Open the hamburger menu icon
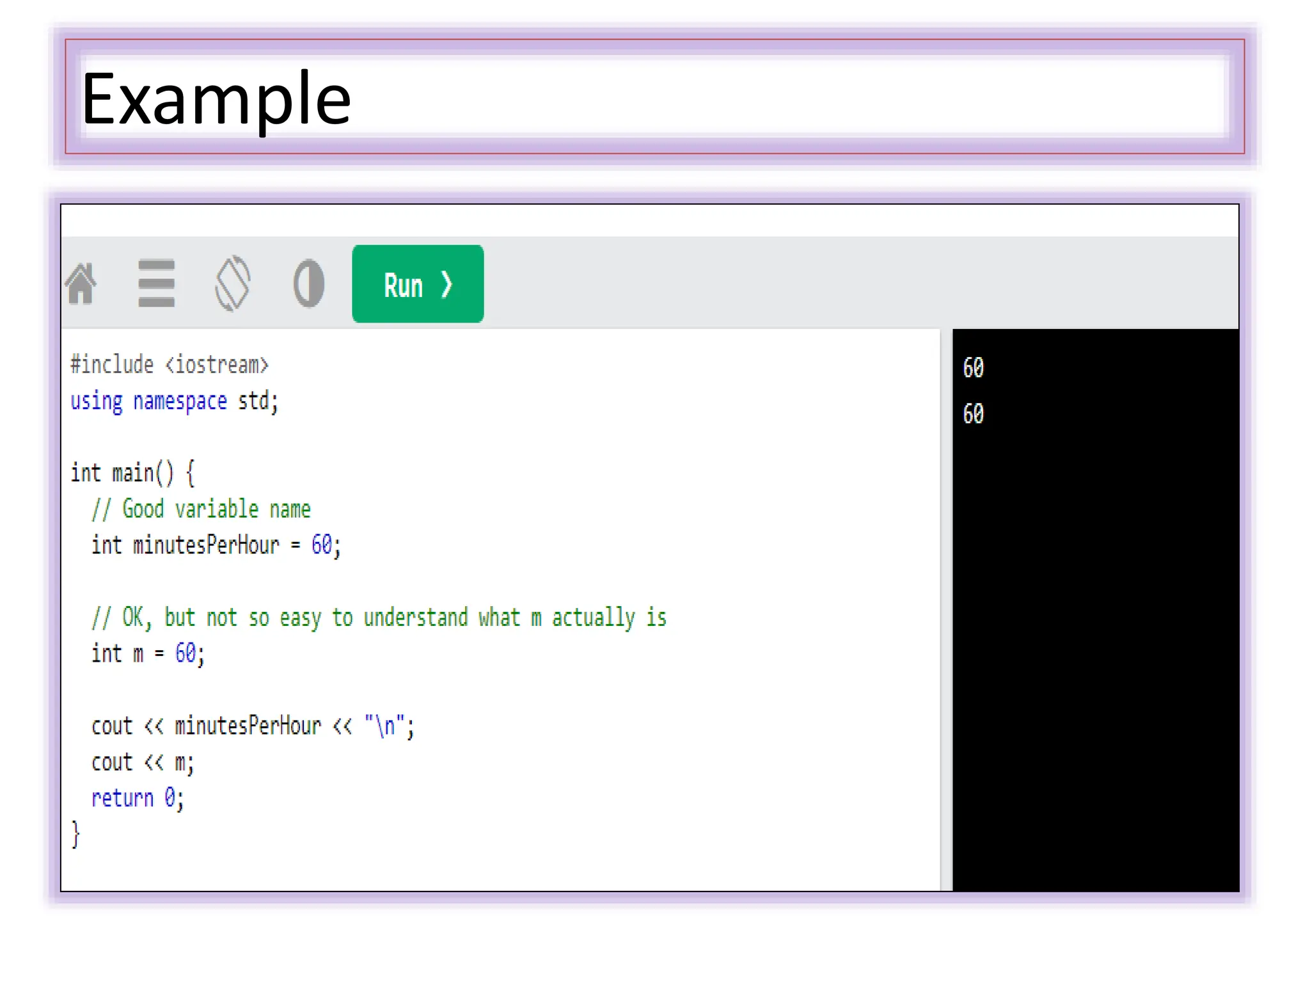 tap(156, 283)
